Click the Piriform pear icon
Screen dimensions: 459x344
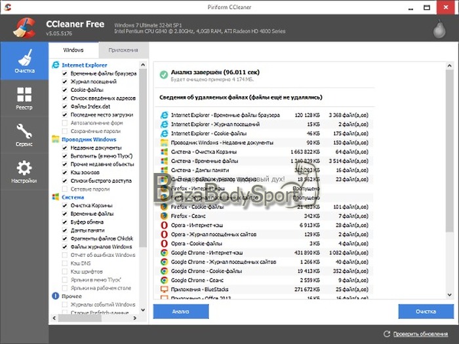[x=439, y=29]
